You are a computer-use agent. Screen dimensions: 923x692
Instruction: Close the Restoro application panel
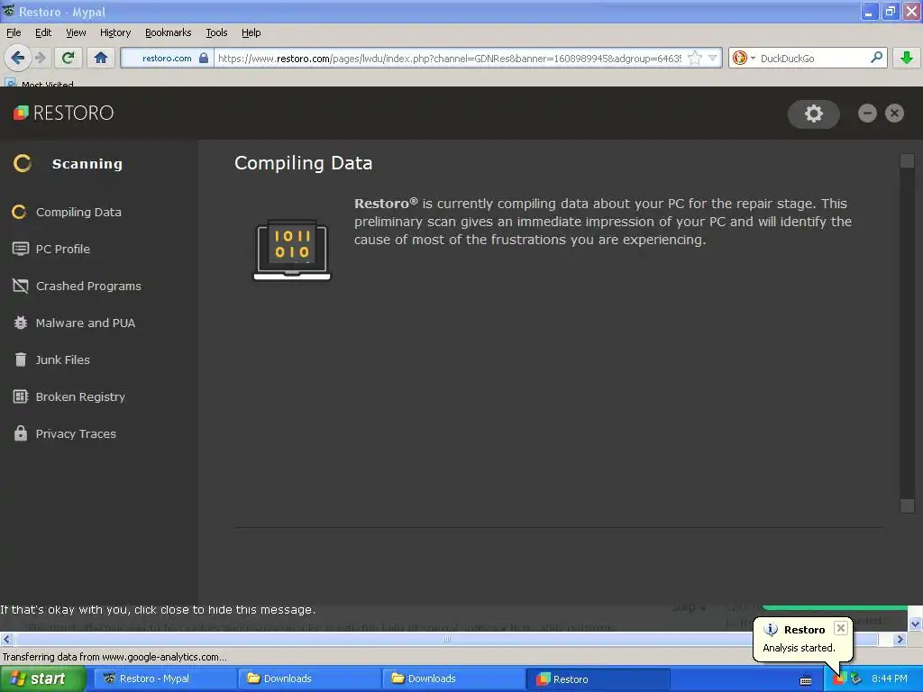(894, 113)
